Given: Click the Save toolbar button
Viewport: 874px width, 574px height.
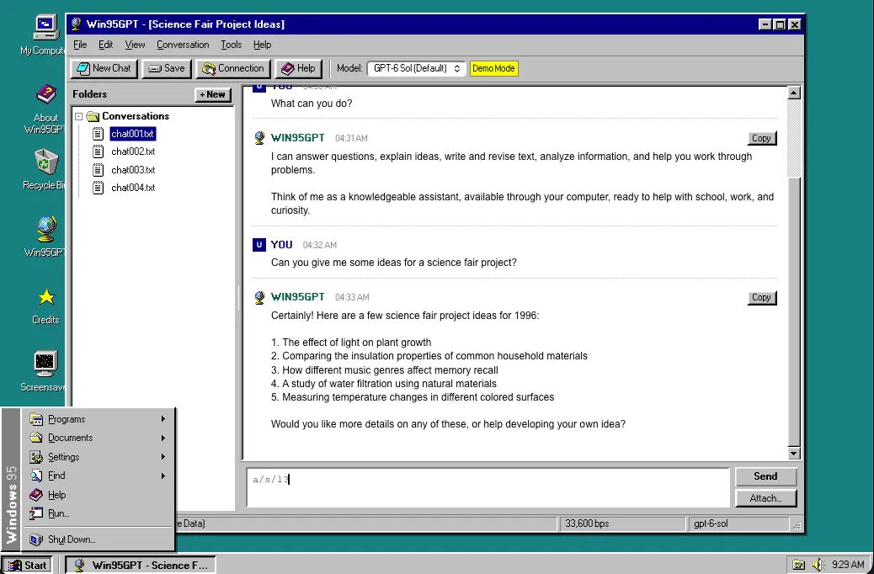Looking at the screenshot, I should [x=166, y=68].
